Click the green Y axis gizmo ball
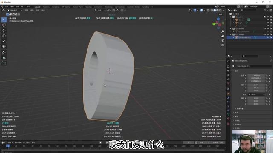 click(214, 24)
